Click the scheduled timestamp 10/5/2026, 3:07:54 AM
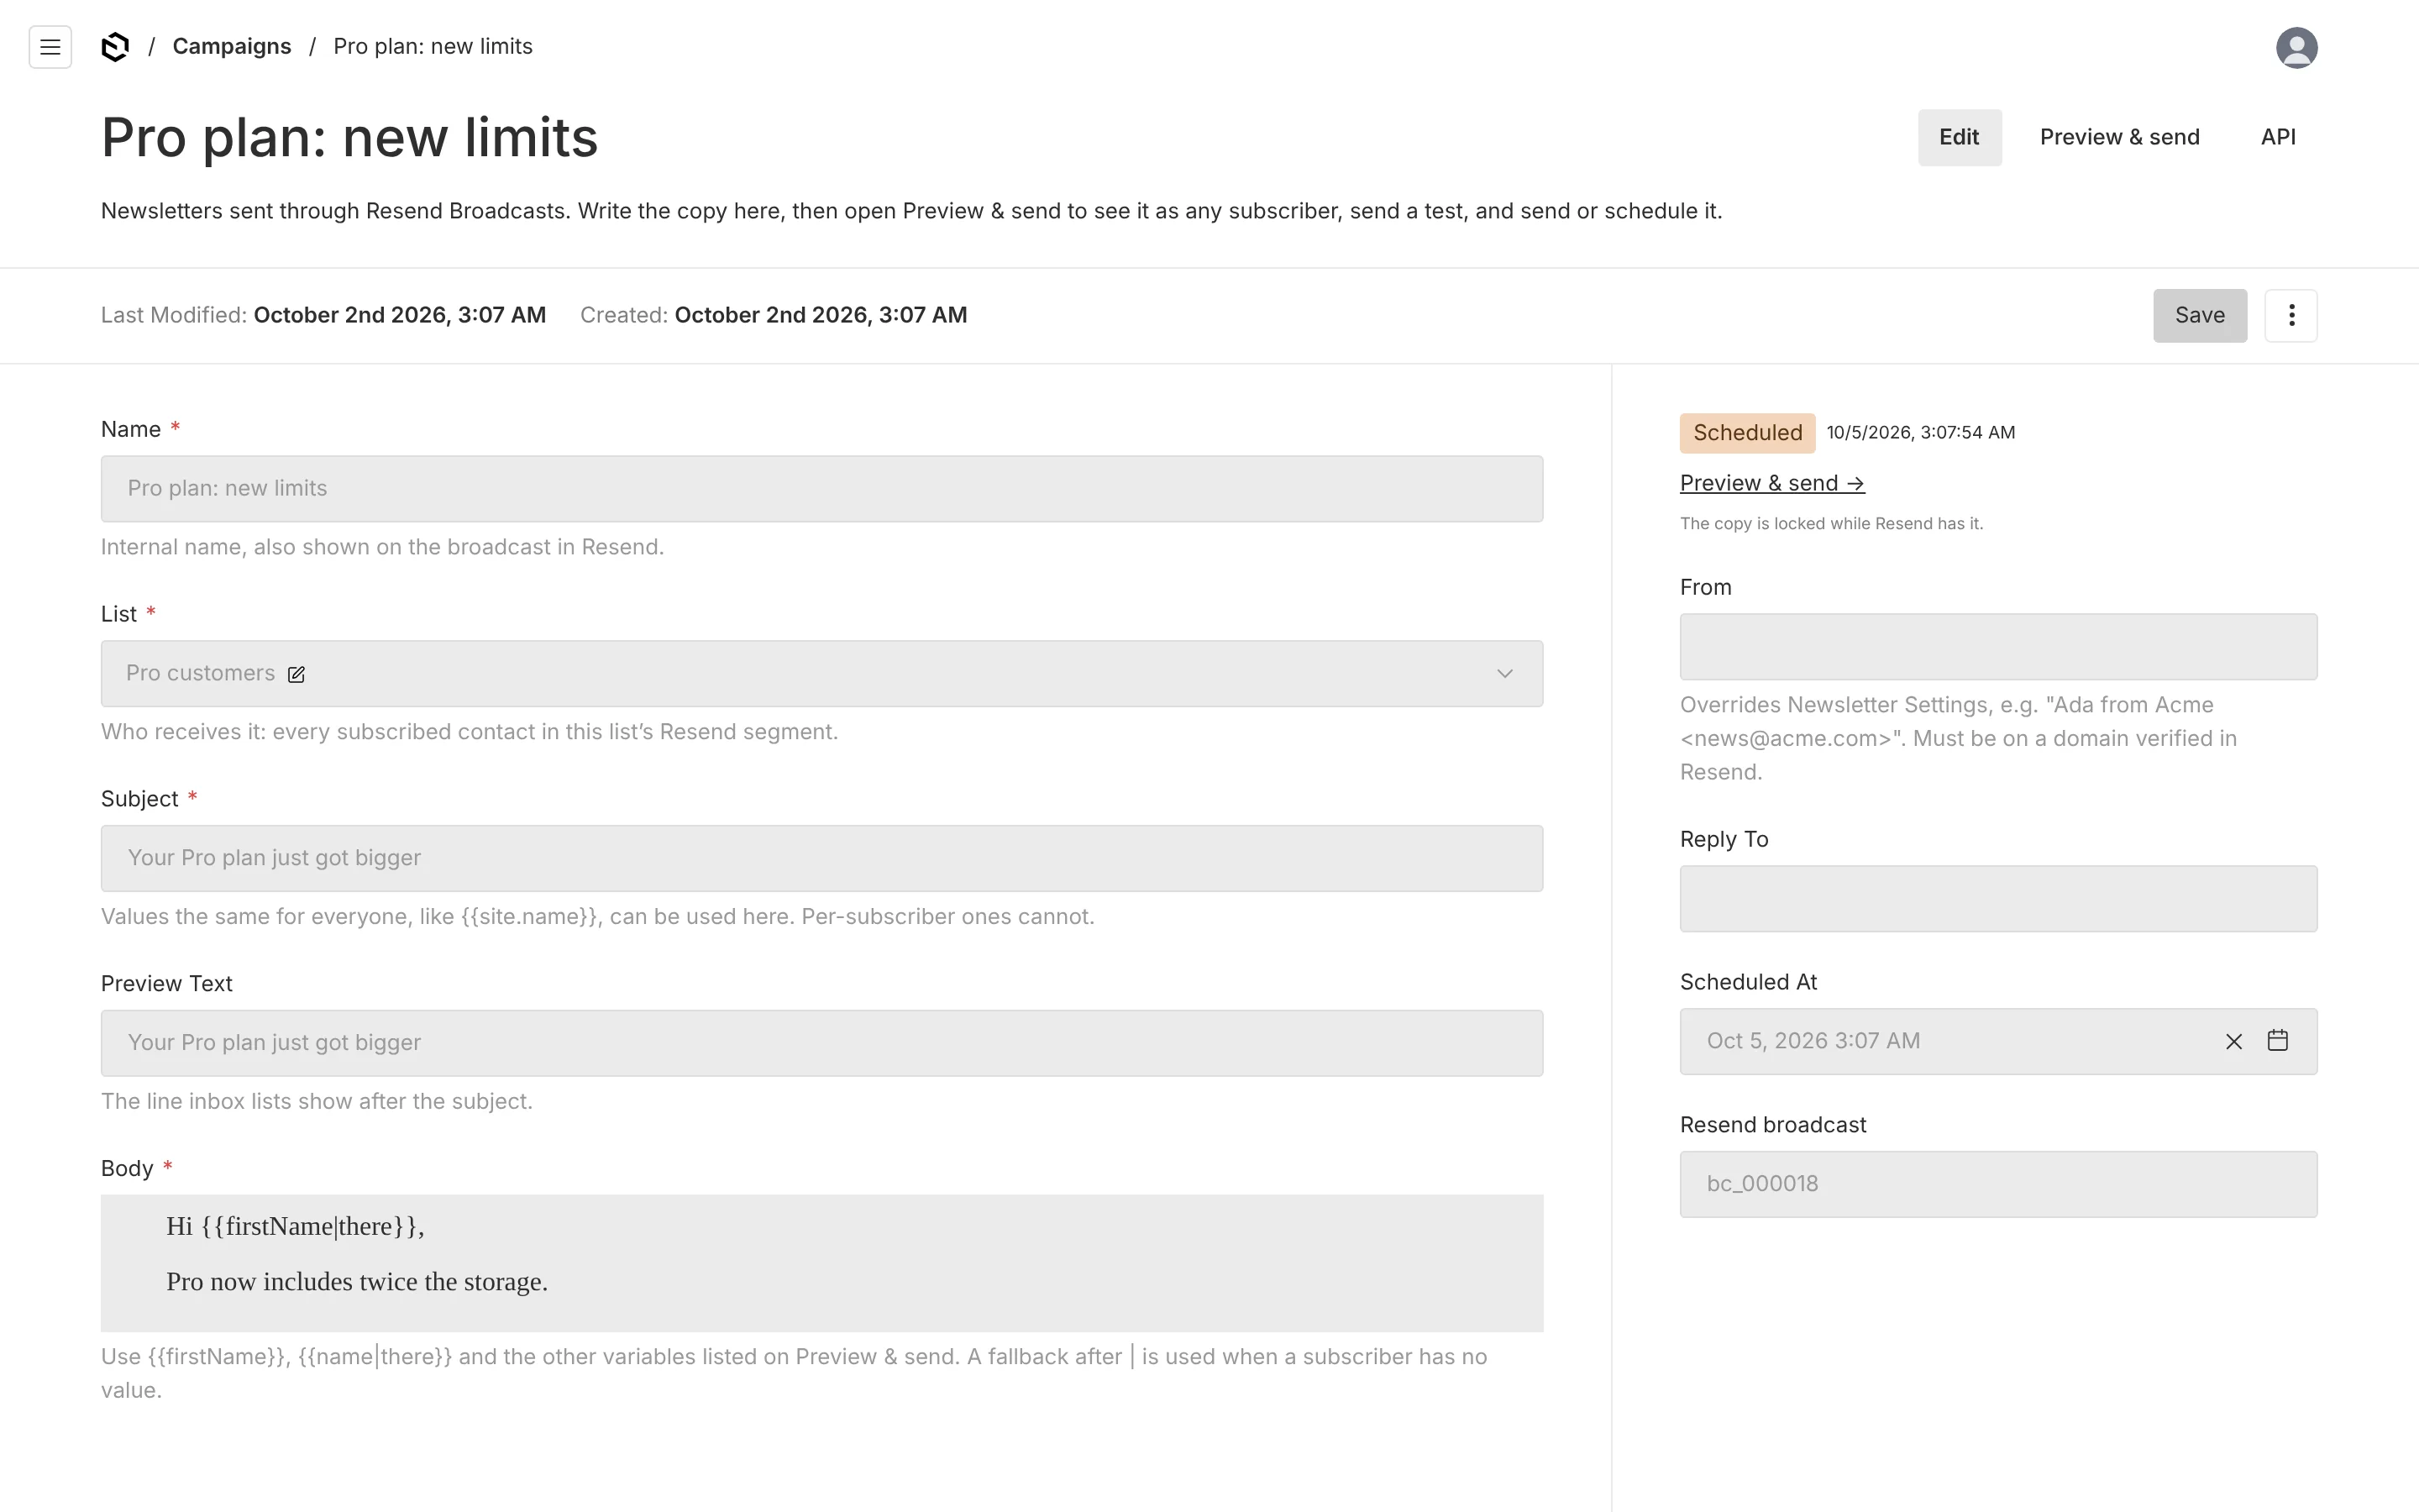This screenshot has height=1512, width=2419. [x=1920, y=433]
